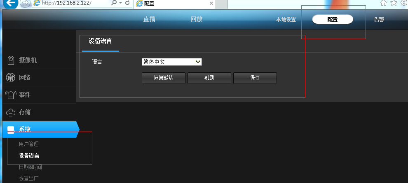Expand the 摄像机 sidebar section

39,60
